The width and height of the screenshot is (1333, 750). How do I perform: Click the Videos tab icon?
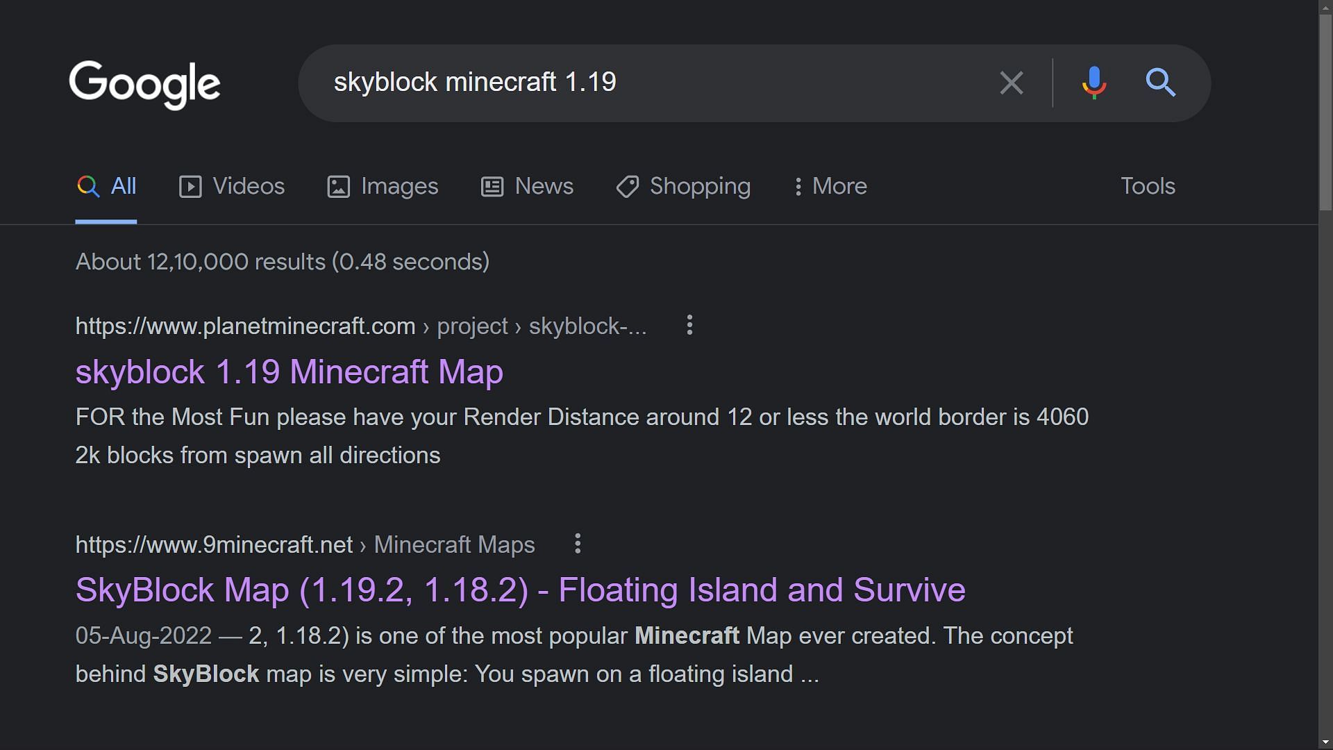pos(189,186)
